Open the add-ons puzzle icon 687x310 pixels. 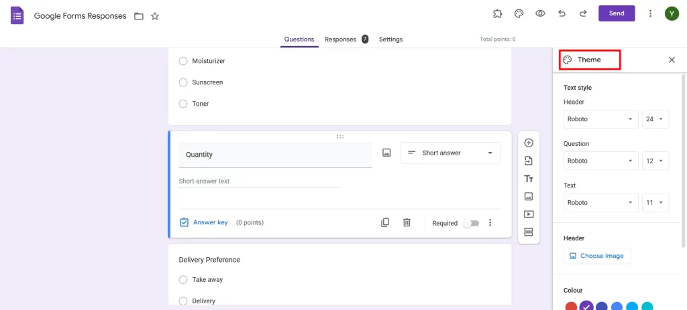click(x=497, y=13)
